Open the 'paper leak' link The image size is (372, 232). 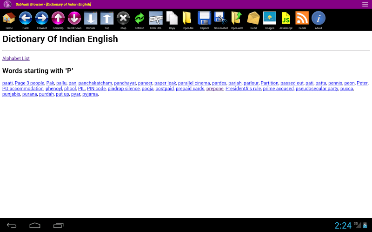165,83
